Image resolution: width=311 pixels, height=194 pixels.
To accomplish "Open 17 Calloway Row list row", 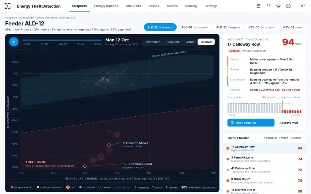I will point(265,148).
